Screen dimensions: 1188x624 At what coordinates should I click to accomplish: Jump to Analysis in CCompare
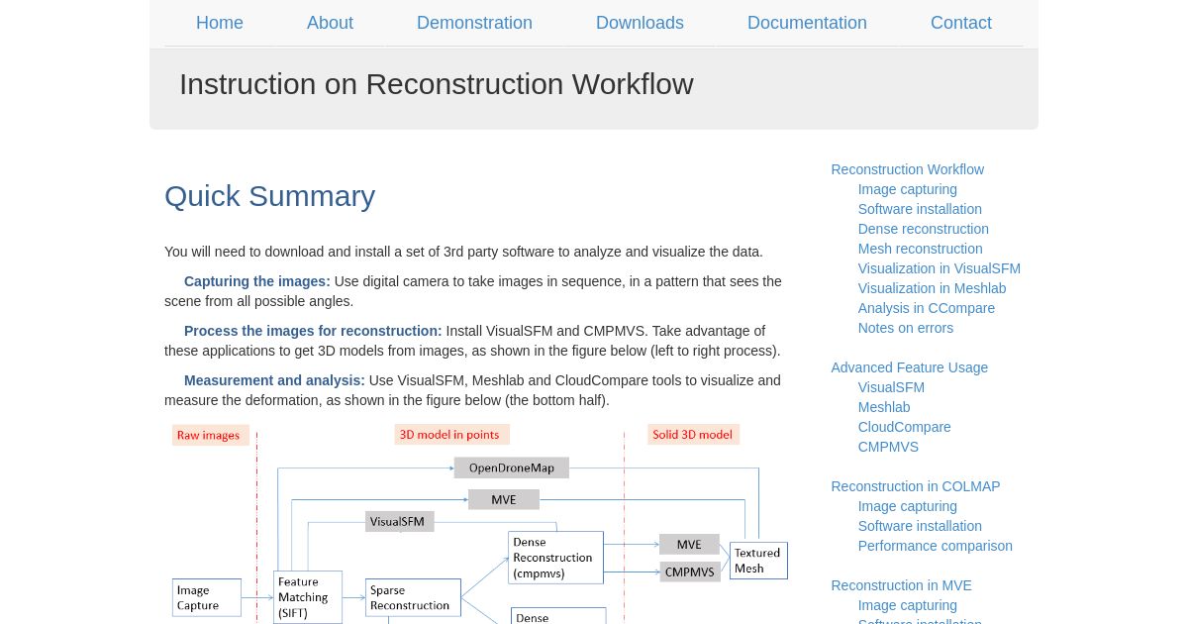pyautogui.click(x=927, y=308)
